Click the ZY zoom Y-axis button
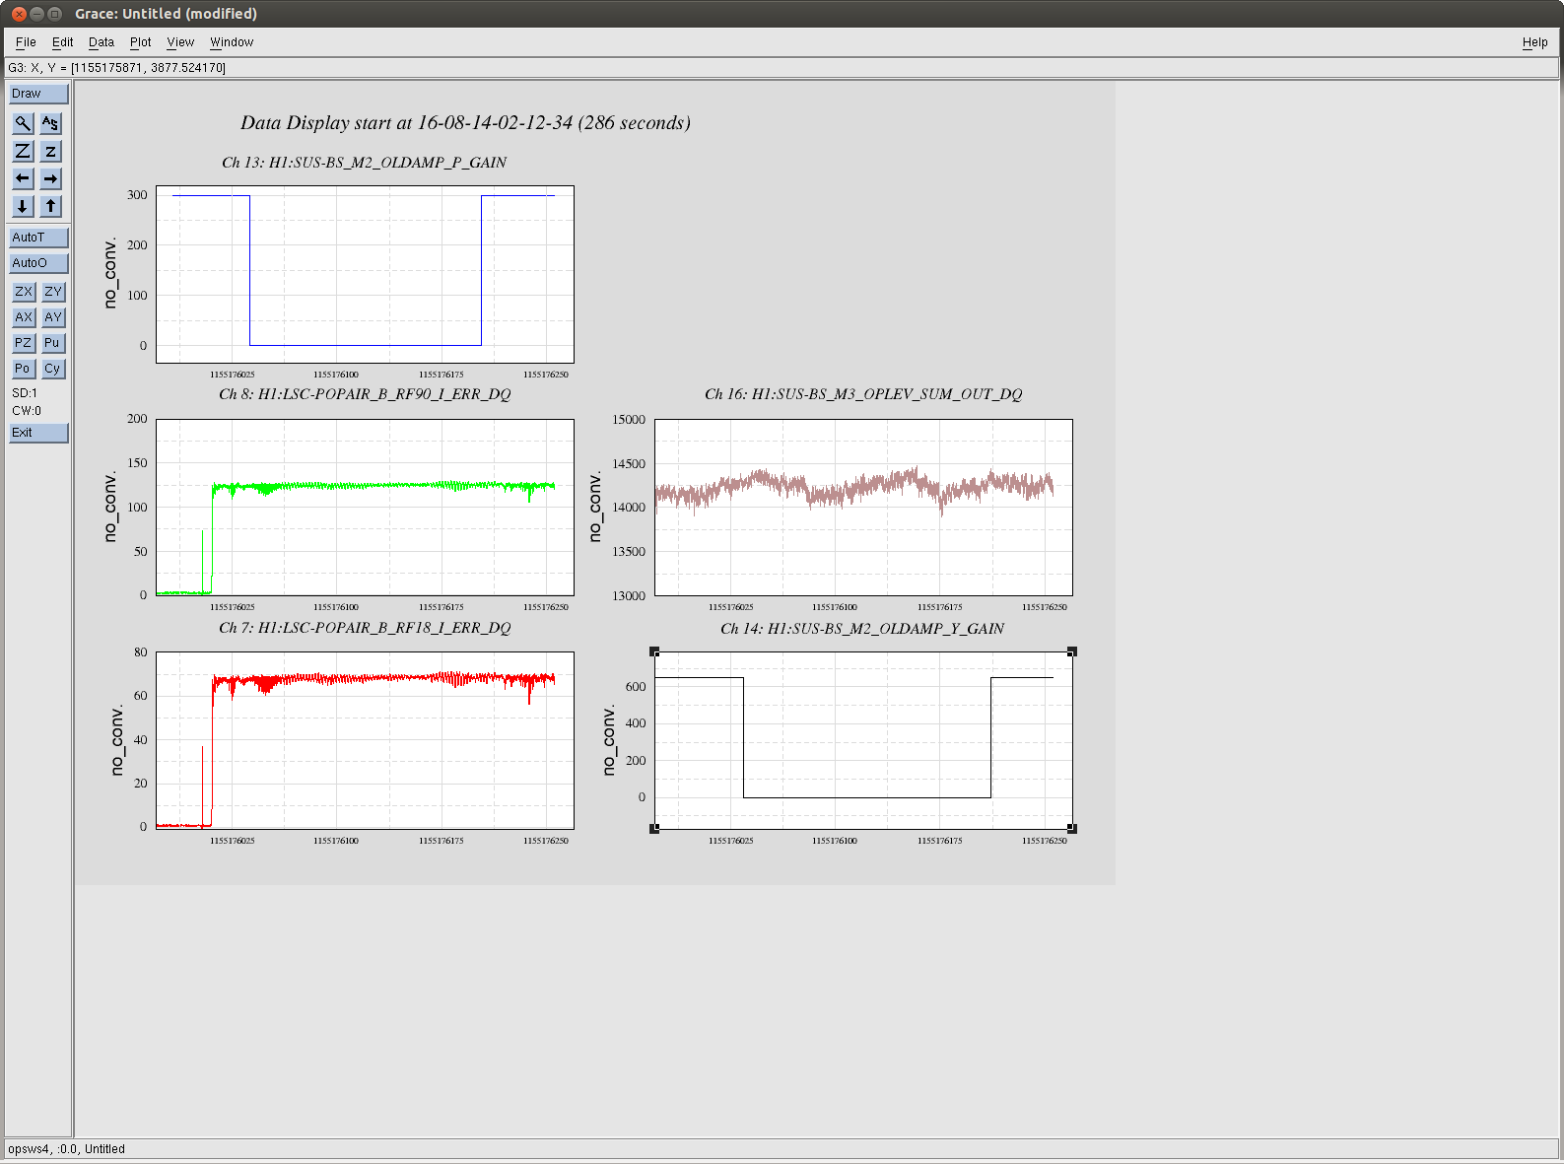The width and height of the screenshot is (1564, 1164). click(53, 292)
